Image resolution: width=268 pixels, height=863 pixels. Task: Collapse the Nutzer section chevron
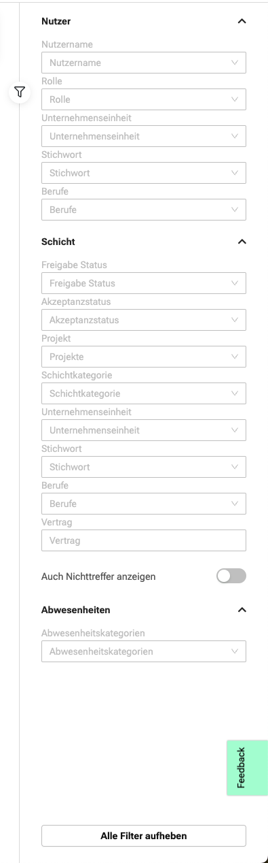(242, 21)
